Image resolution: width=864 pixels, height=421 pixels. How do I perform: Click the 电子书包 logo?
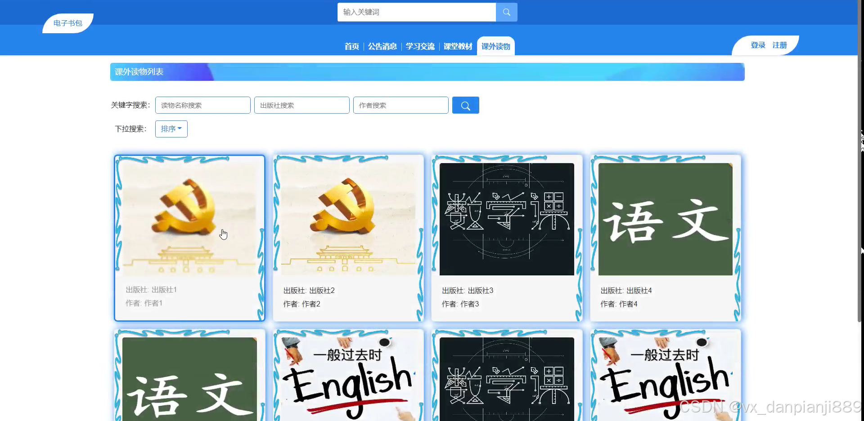pos(68,23)
